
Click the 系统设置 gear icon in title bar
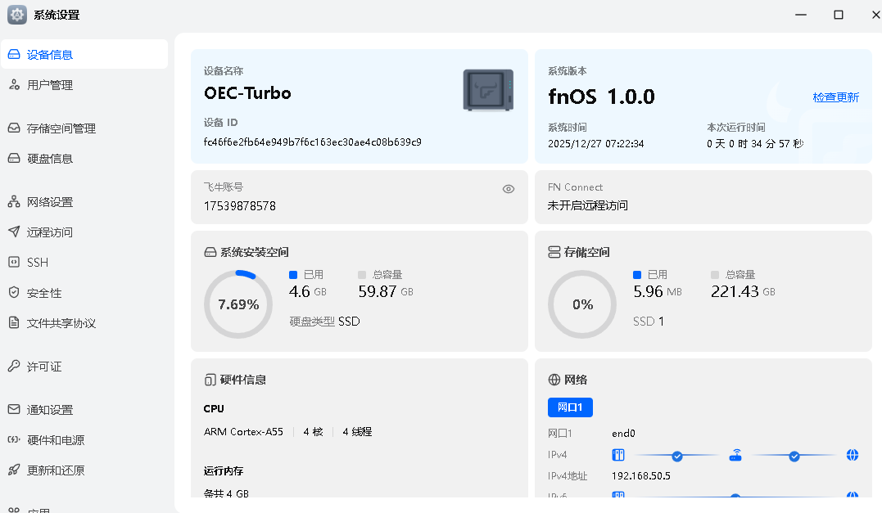tap(17, 15)
